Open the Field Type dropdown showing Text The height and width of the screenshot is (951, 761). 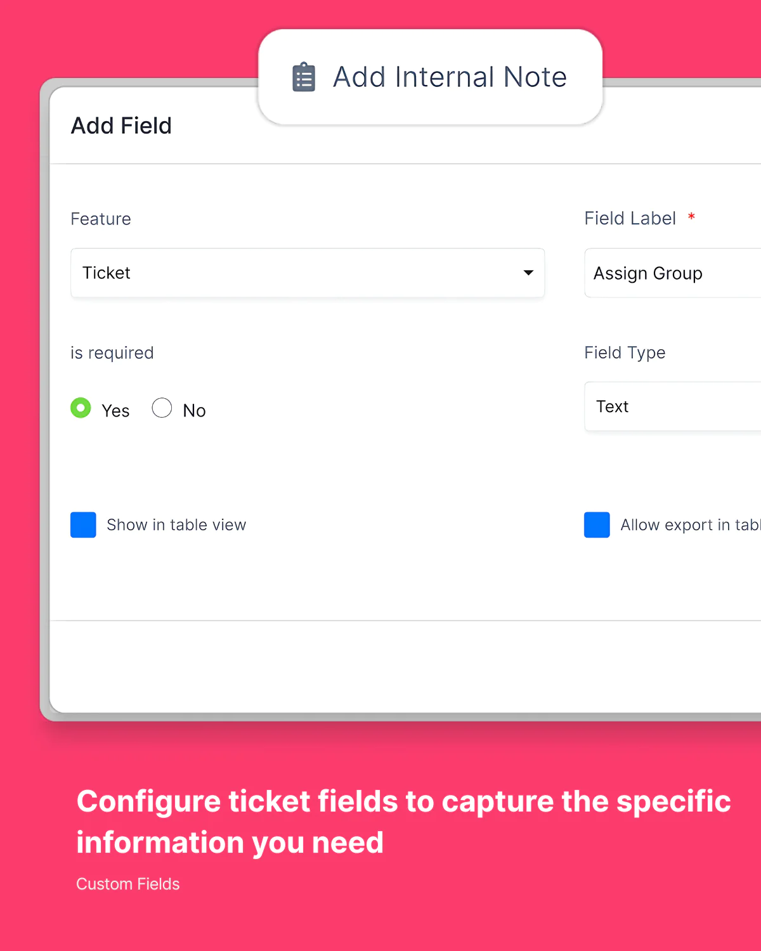(673, 406)
